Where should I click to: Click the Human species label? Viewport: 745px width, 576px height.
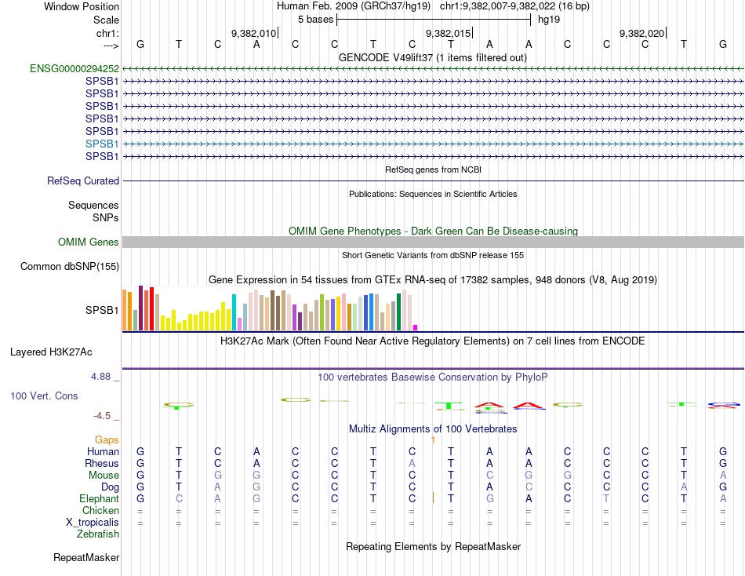103,451
